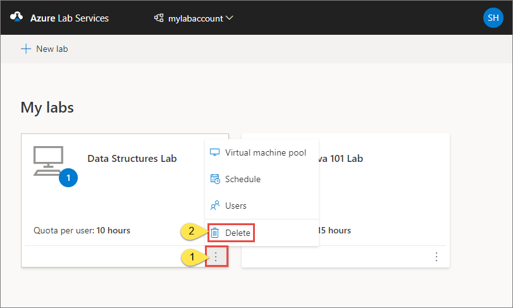
Task: Choose Schedule from the context menu
Action: pos(262,179)
